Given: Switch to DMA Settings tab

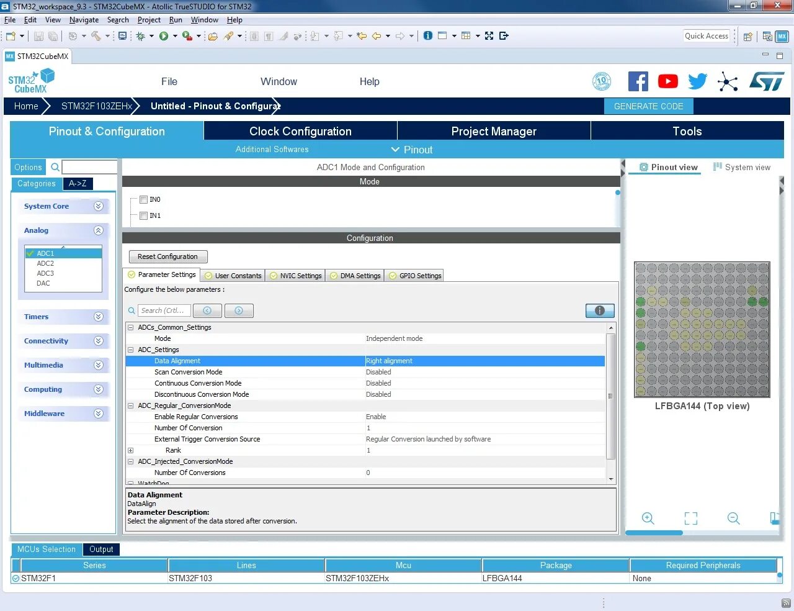Looking at the screenshot, I should [x=355, y=276].
